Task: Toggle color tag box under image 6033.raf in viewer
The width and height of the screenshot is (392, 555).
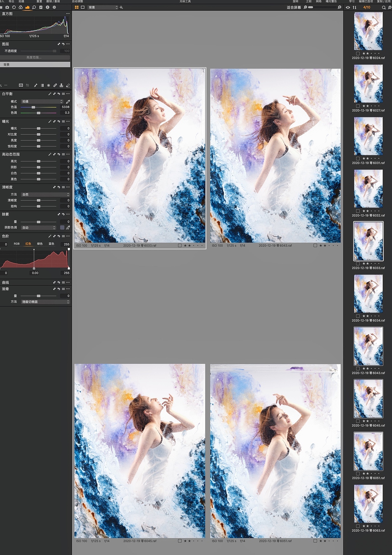Action: (180, 246)
